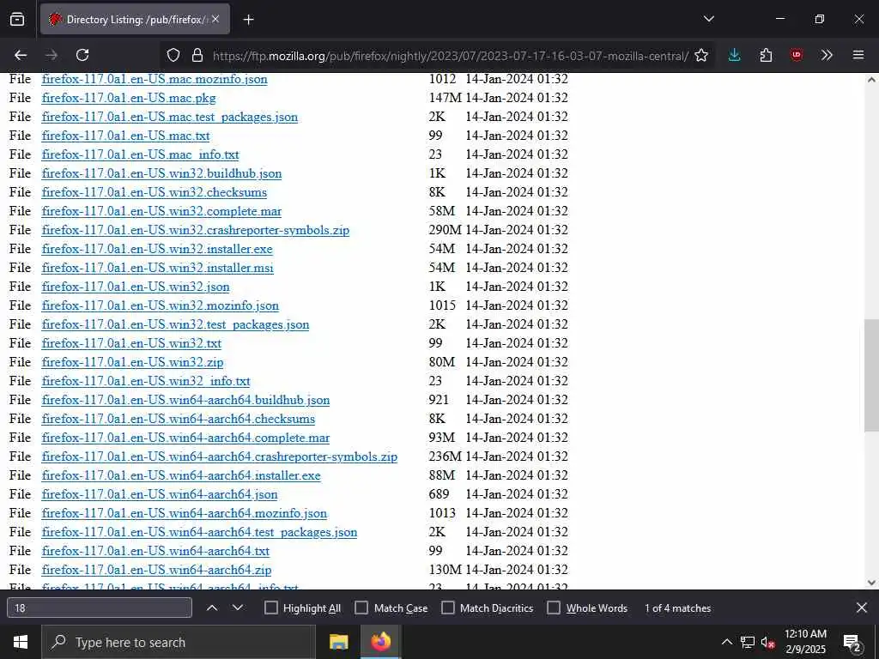Screen dimensions: 879x659
Task: Click the find-in-page input field
Action: click(x=100, y=608)
